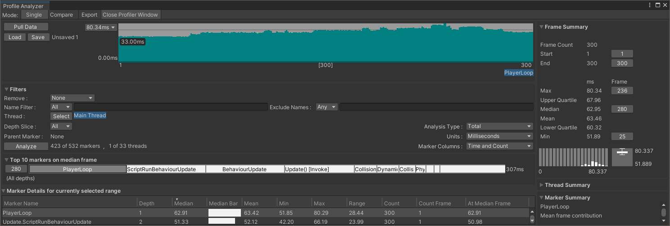The width and height of the screenshot is (670, 226).
Task: Open the Units dropdown
Action: (x=500, y=136)
